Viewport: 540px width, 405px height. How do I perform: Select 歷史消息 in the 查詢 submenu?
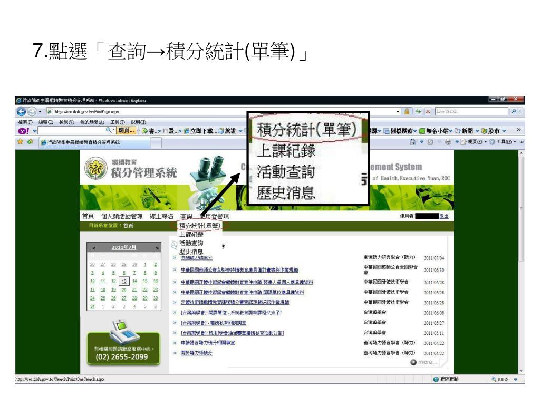(191, 252)
